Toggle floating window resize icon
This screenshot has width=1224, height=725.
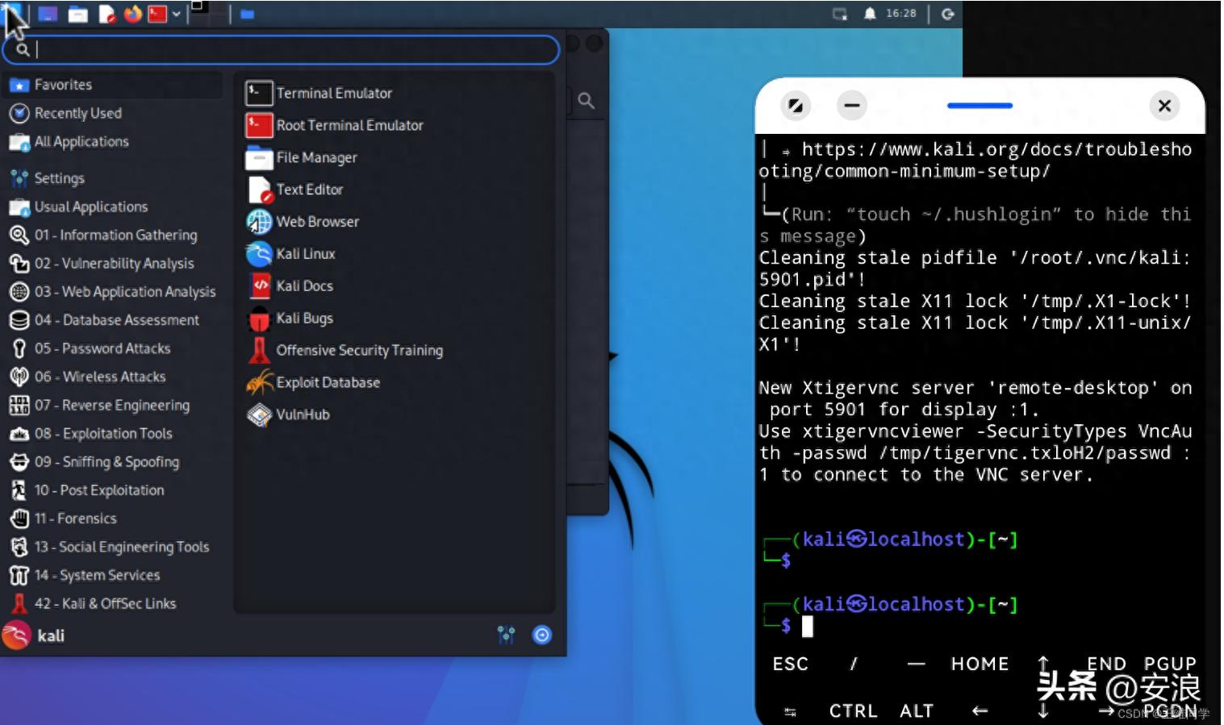(x=796, y=106)
